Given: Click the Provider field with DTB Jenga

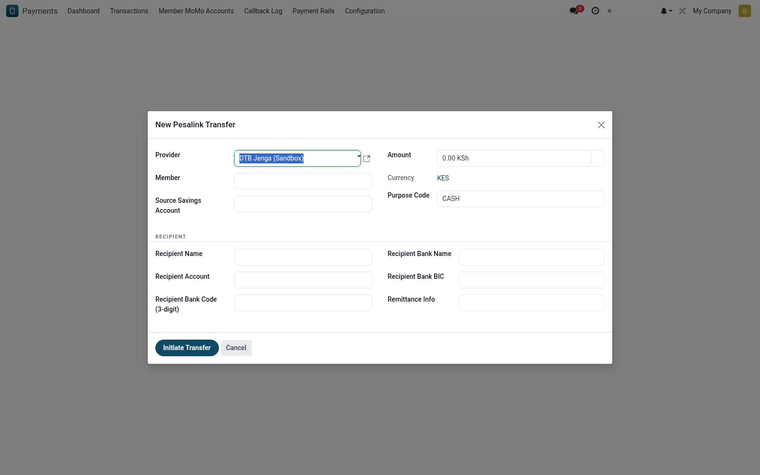Looking at the screenshot, I should pyautogui.click(x=297, y=159).
